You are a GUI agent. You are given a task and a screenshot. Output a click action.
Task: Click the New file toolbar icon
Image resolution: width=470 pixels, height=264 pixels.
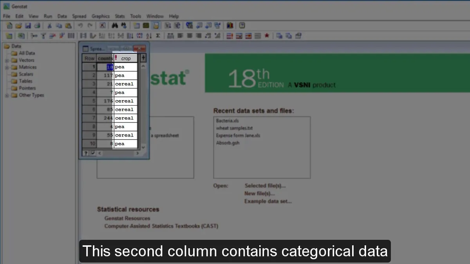pos(9,26)
